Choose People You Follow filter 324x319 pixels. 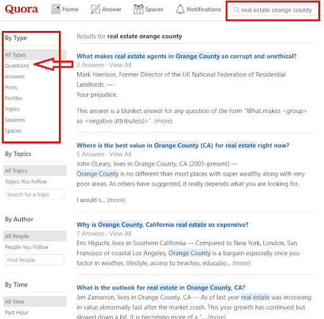coord(27,247)
